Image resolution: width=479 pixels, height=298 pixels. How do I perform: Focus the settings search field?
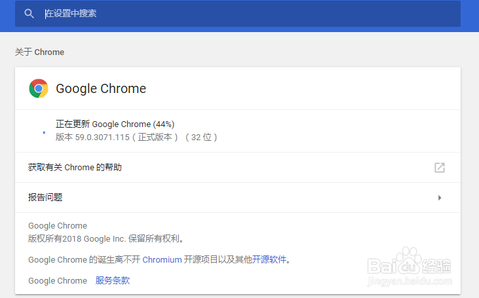click(x=238, y=14)
